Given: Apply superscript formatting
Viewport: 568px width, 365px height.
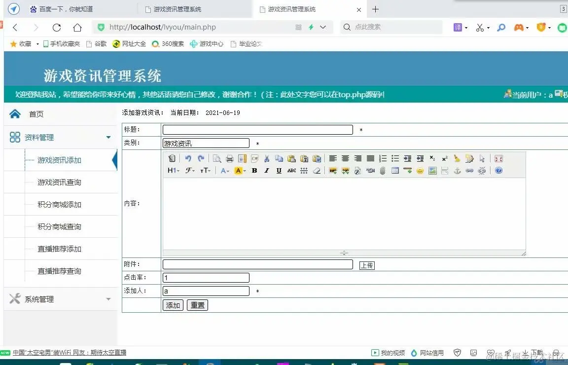Looking at the screenshot, I should point(445,158).
